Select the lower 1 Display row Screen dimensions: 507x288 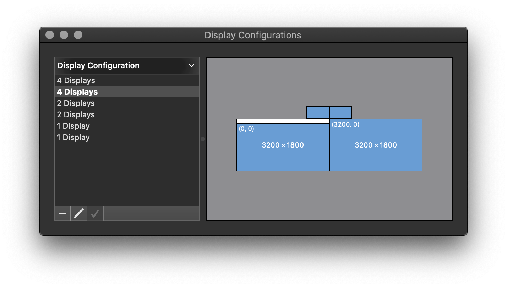127,137
